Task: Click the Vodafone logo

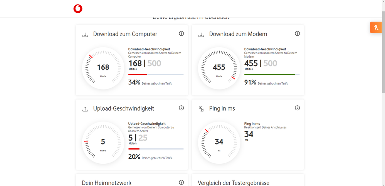Action: 78,8
